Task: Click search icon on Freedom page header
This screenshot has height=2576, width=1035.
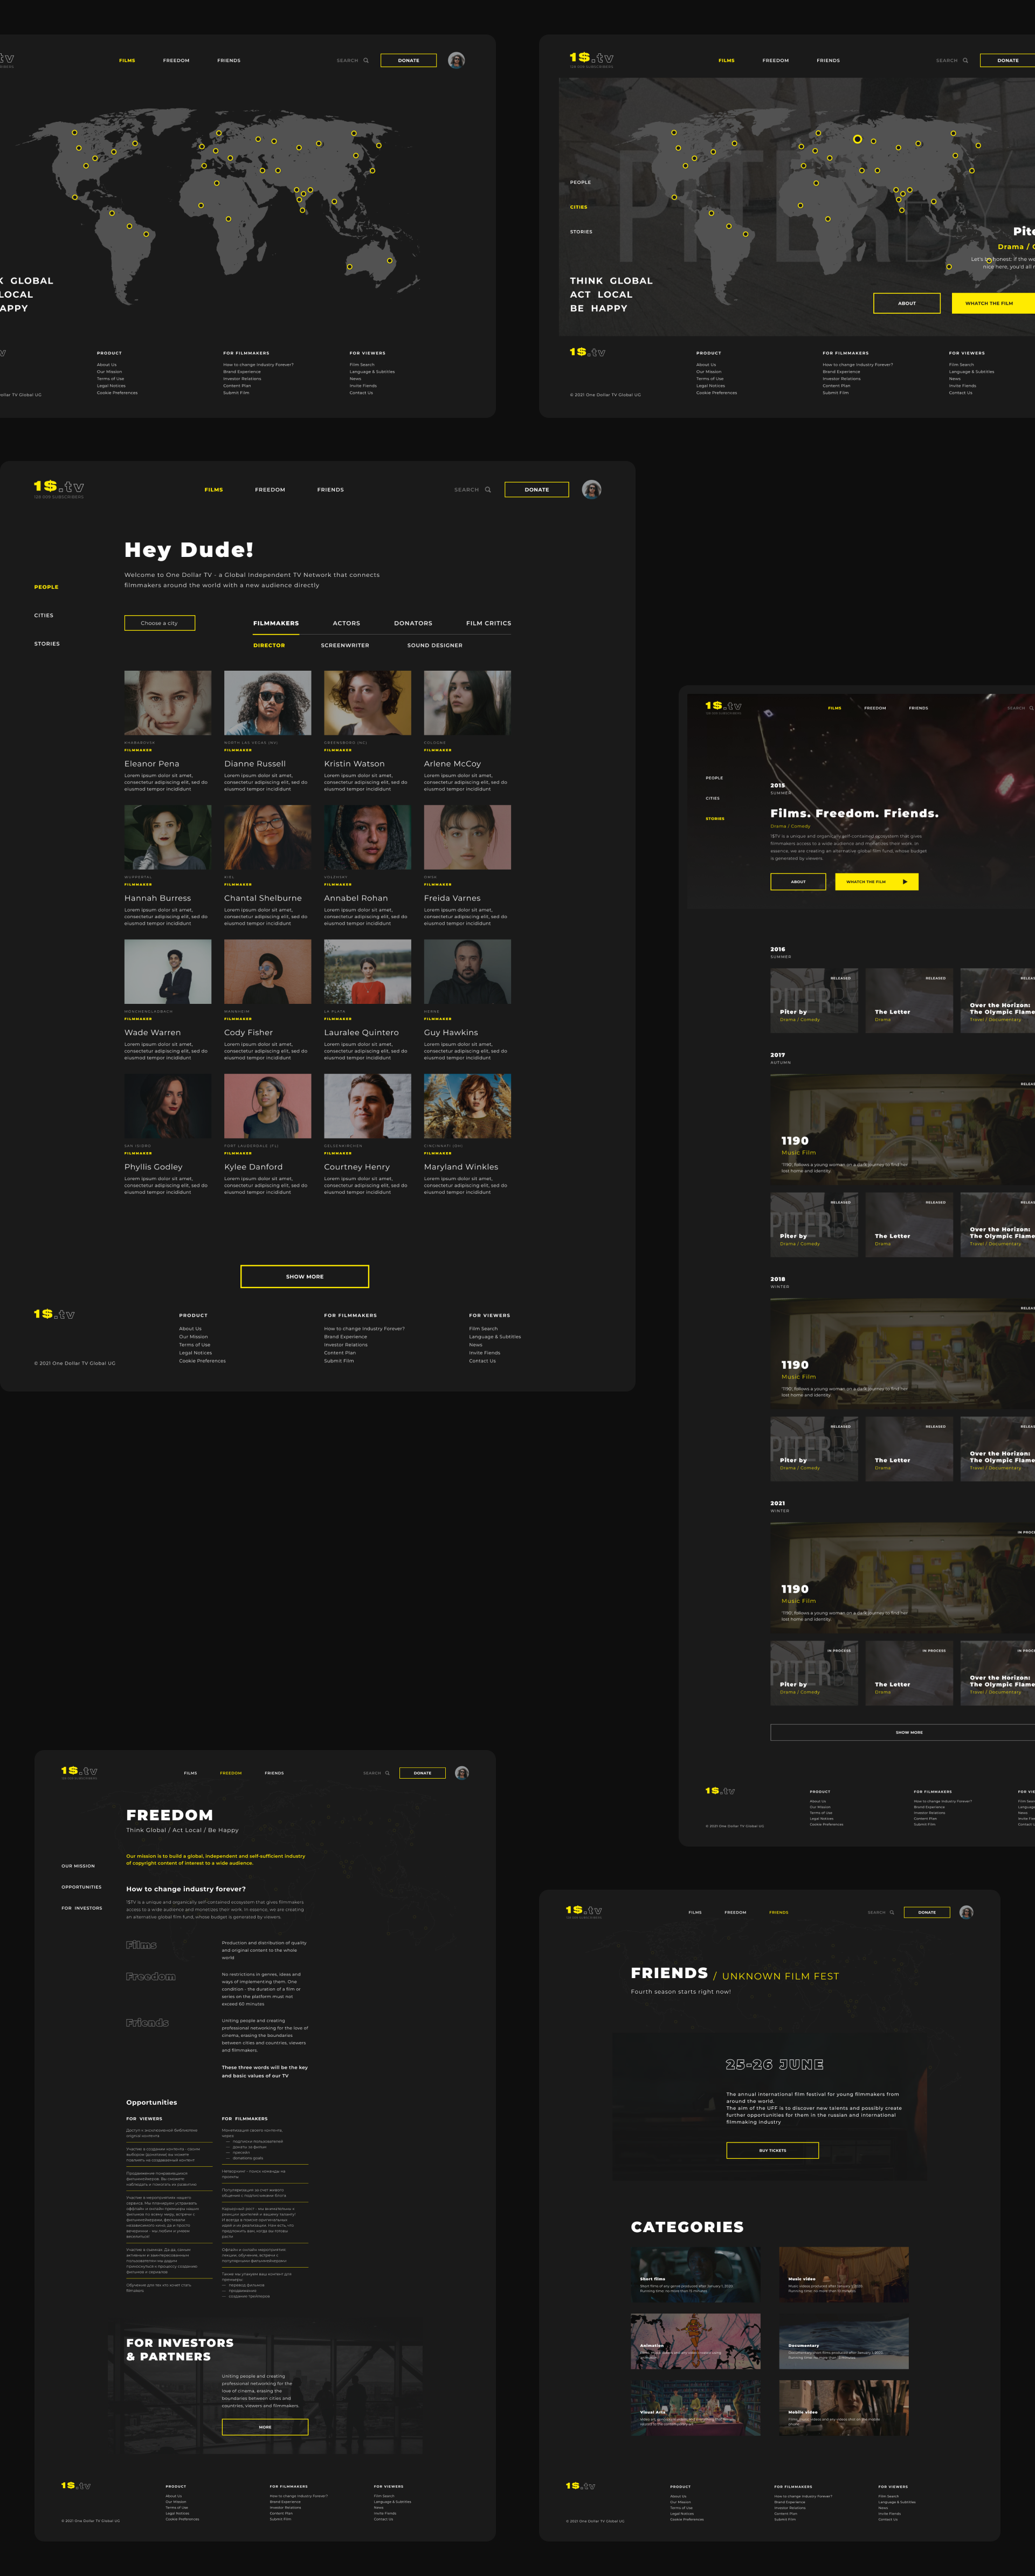Action: [x=388, y=1773]
